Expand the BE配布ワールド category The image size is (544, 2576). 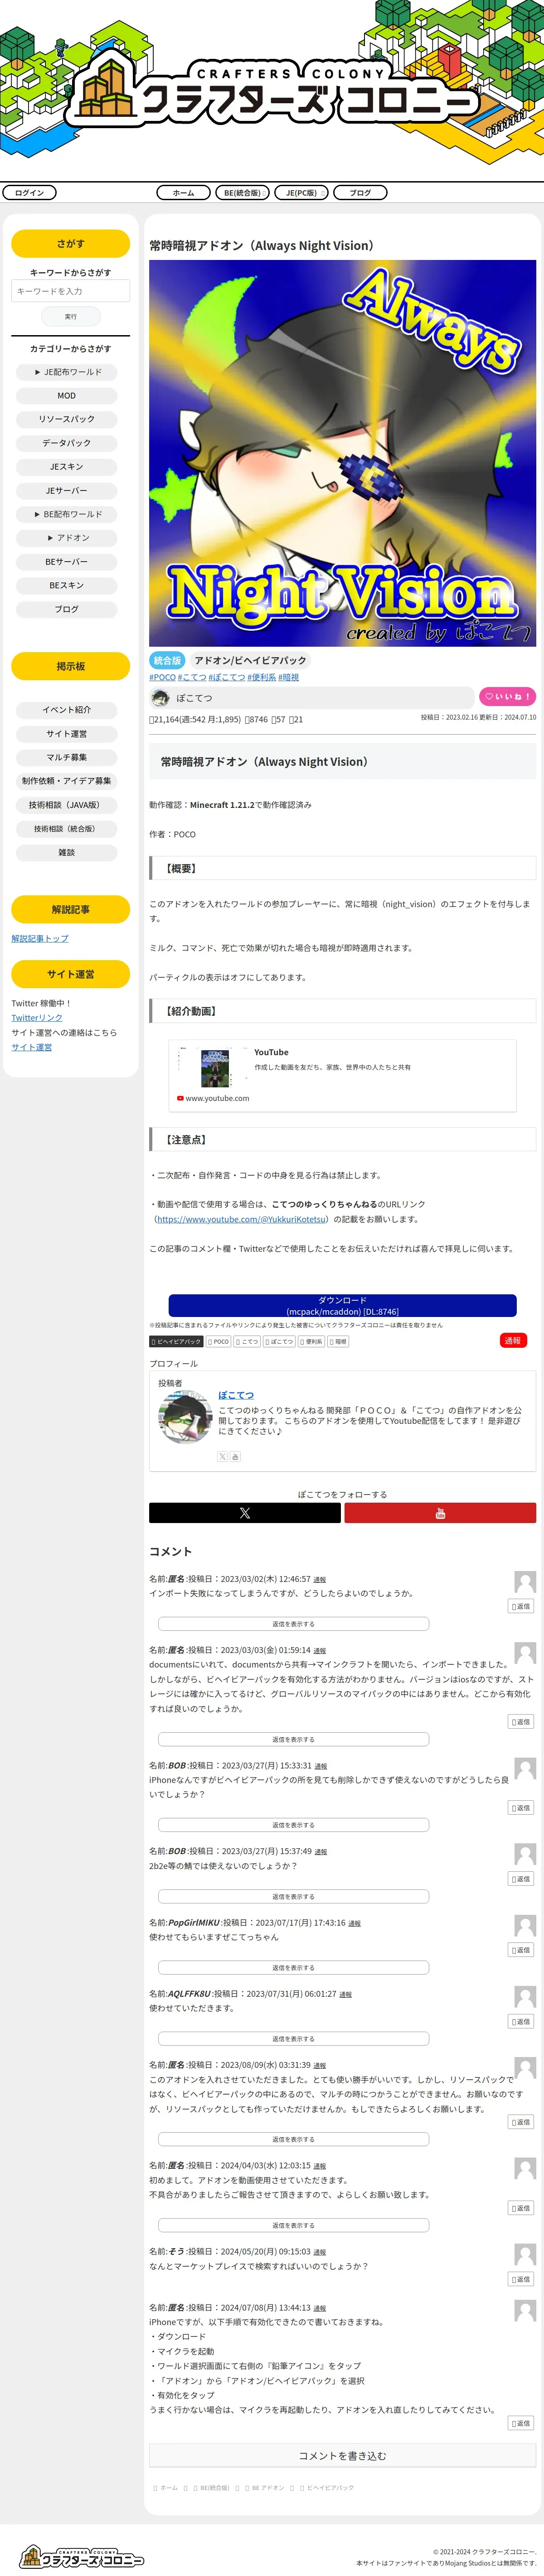tap(66, 514)
